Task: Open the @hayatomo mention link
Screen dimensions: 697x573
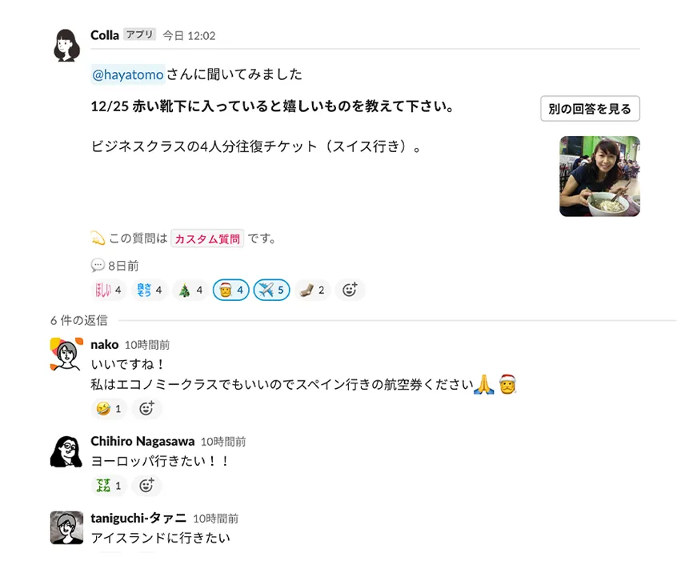Action: pos(128,74)
